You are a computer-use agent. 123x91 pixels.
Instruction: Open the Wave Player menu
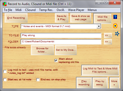click(x=76, y=10)
